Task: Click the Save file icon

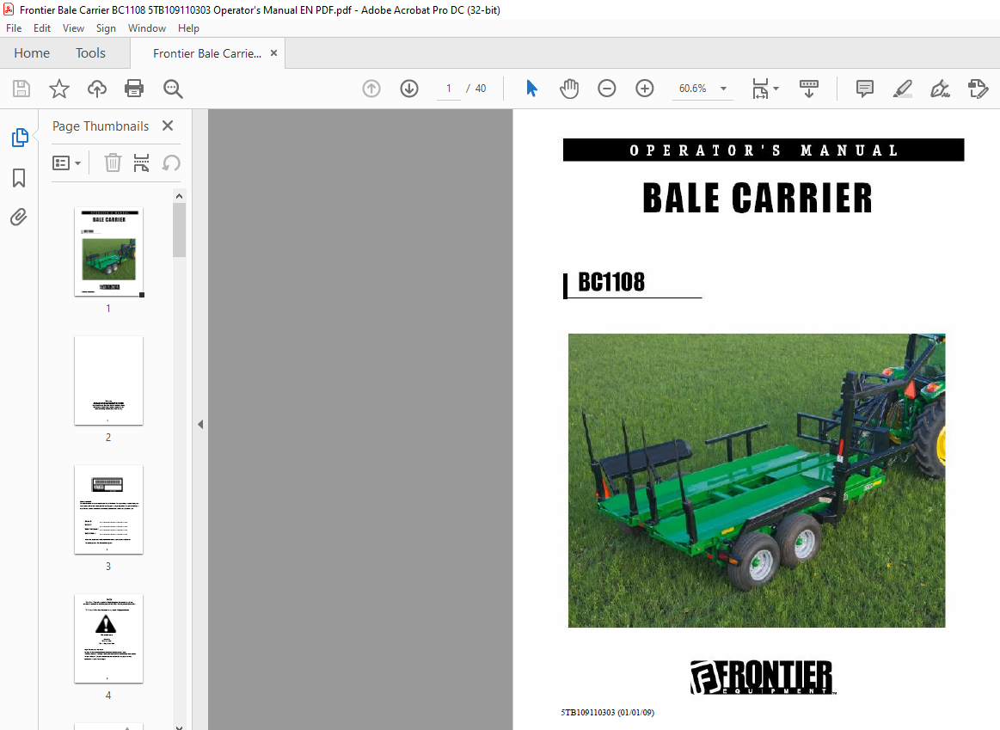Action: point(21,89)
